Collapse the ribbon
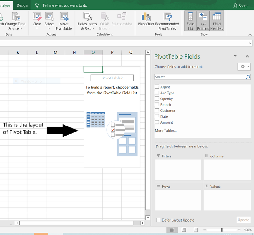The height and width of the screenshot is (235, 254). click(x=250, y=35)
